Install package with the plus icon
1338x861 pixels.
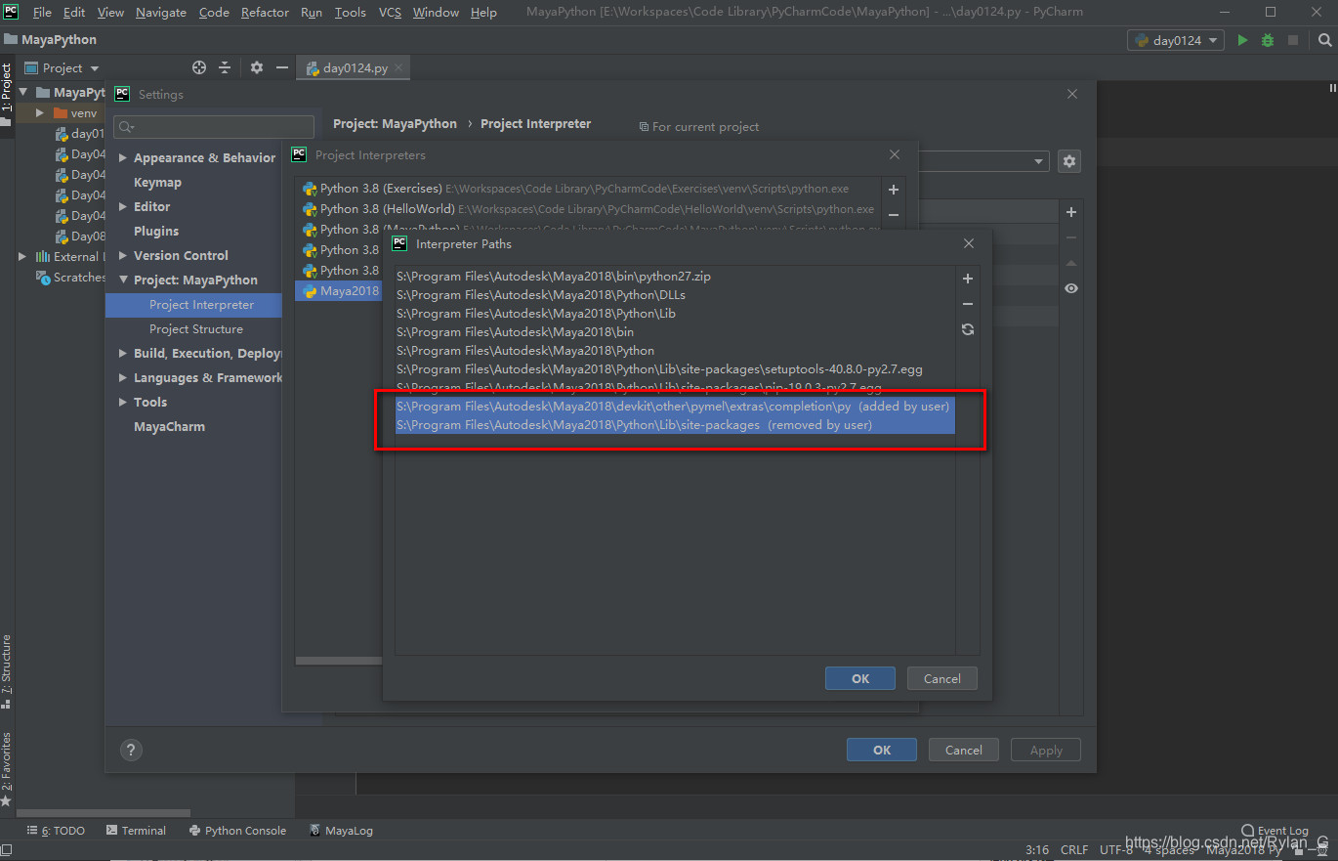[1071, 212]
